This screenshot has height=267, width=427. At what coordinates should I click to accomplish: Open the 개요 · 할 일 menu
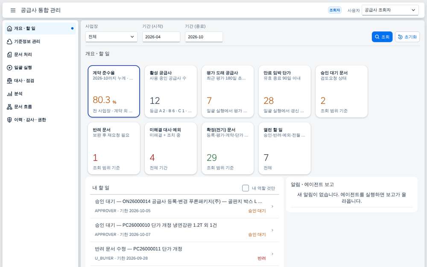click(x=40, y=28)
